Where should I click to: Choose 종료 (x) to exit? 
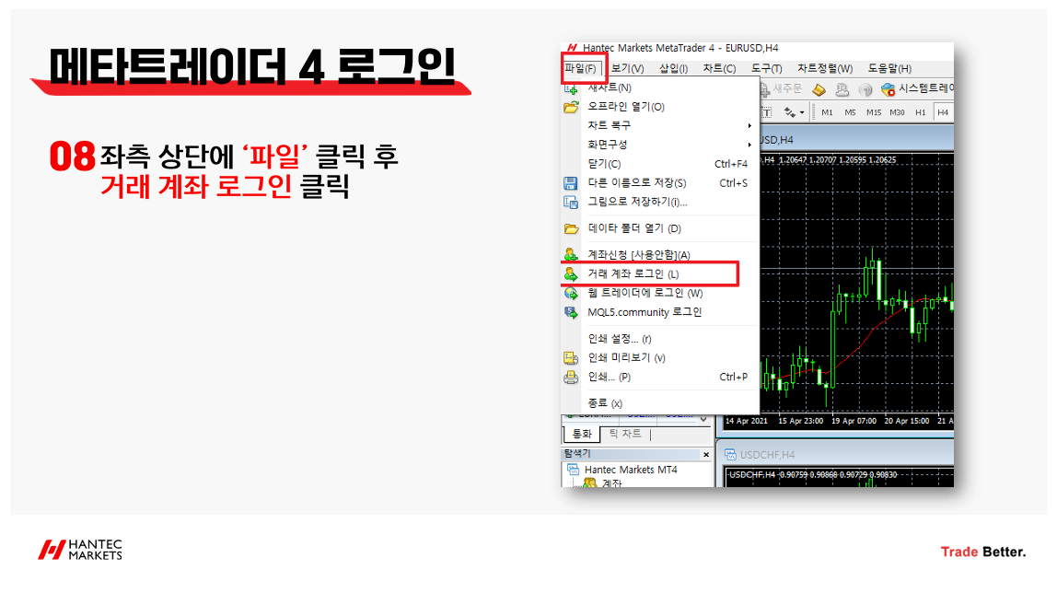(x=661, y=403)
